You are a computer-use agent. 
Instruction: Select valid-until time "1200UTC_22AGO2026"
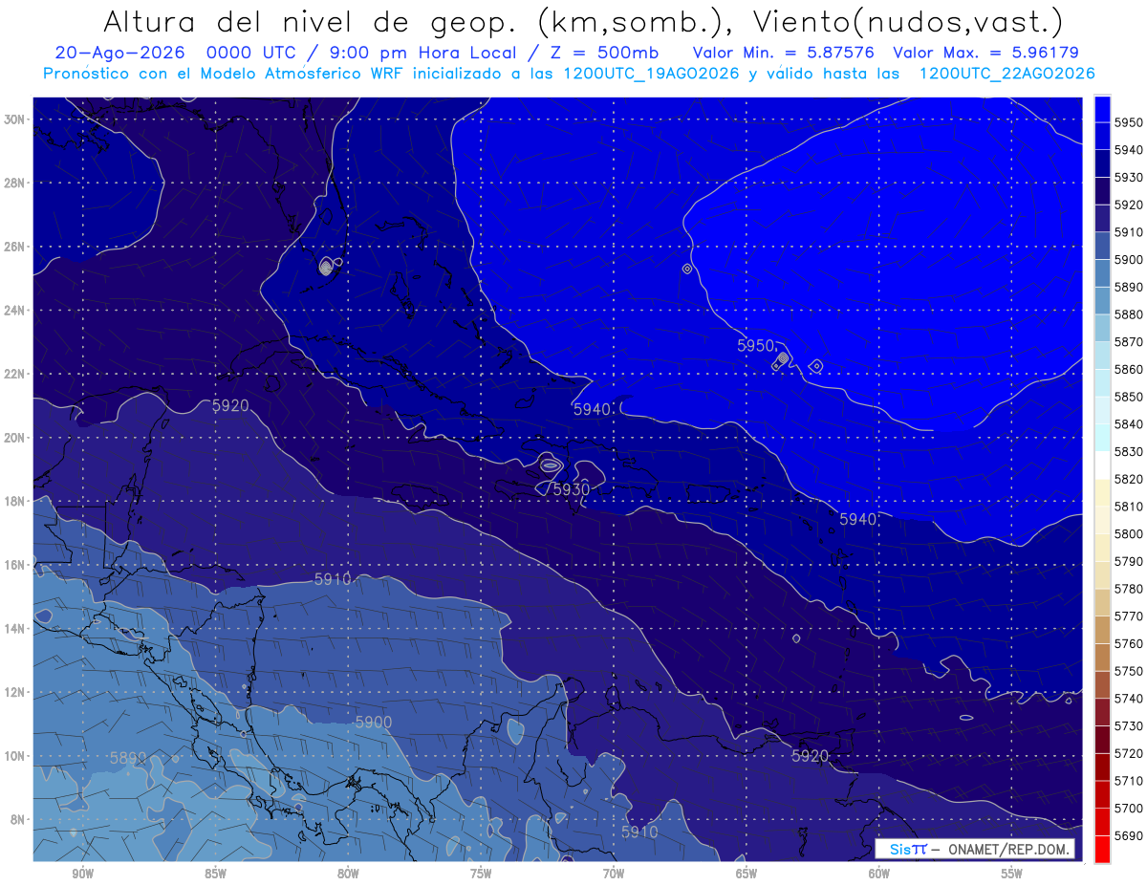tap(1006, 74)
